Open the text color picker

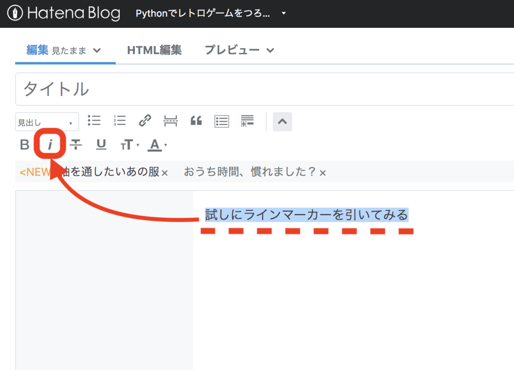156,145
